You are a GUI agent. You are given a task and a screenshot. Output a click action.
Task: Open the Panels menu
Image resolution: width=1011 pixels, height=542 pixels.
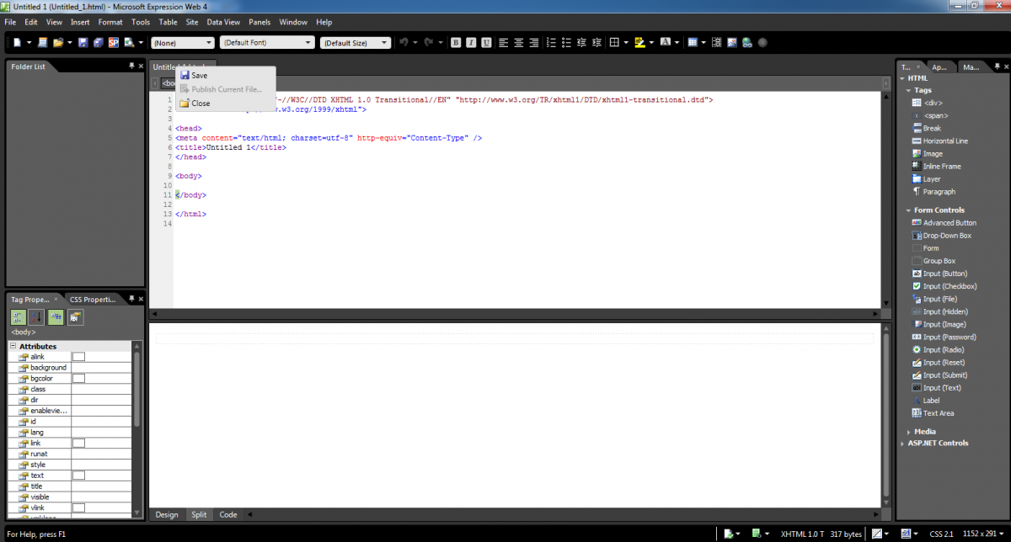259,22
